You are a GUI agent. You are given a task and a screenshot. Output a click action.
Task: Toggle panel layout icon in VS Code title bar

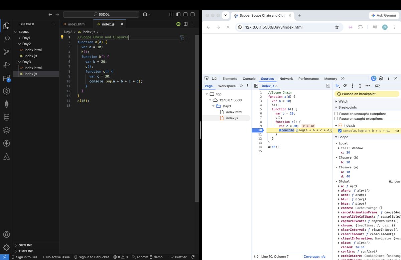coord(185,14)
